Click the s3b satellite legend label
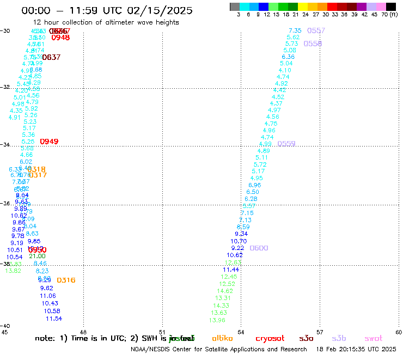The width and height of the screenshot is (403, 354). click(339, 338)
